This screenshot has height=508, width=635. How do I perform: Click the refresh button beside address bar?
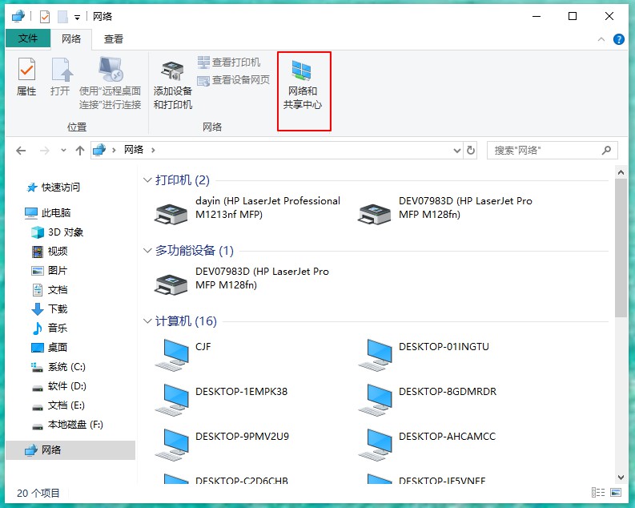click(470, 150)
